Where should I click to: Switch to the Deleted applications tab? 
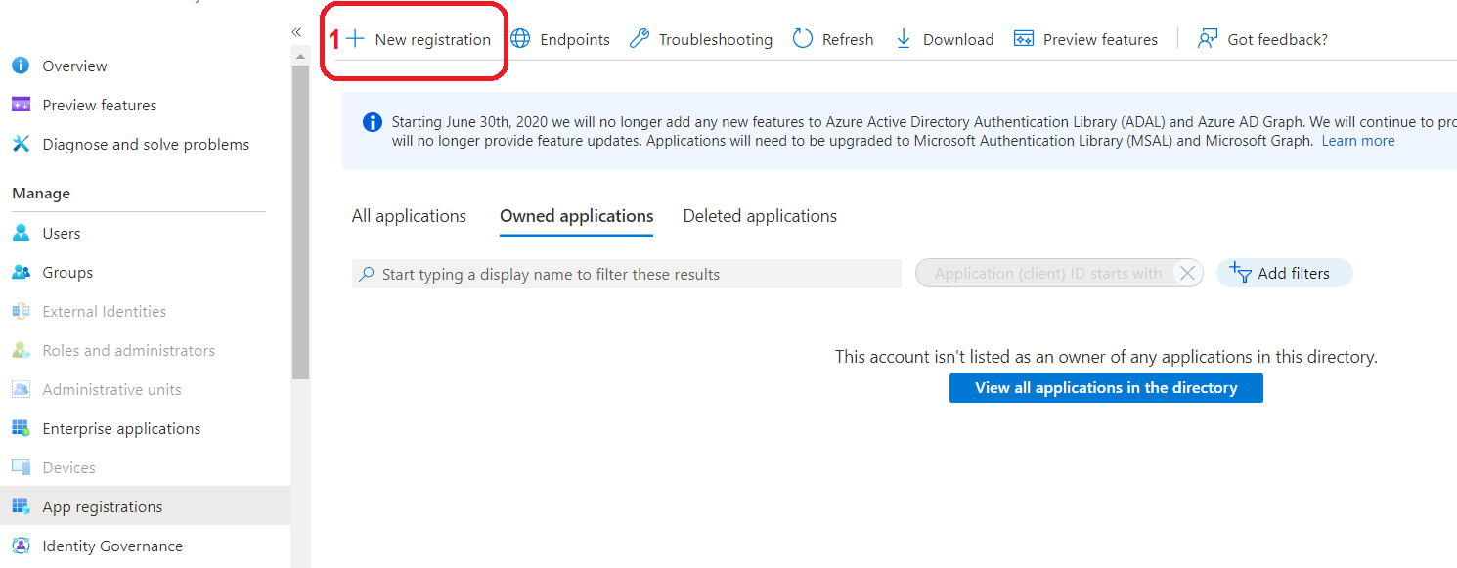coord(760,216)
